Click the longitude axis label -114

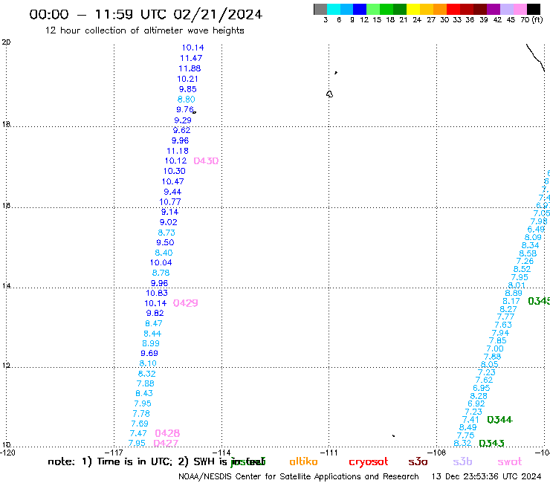click(x=221, y=453)
